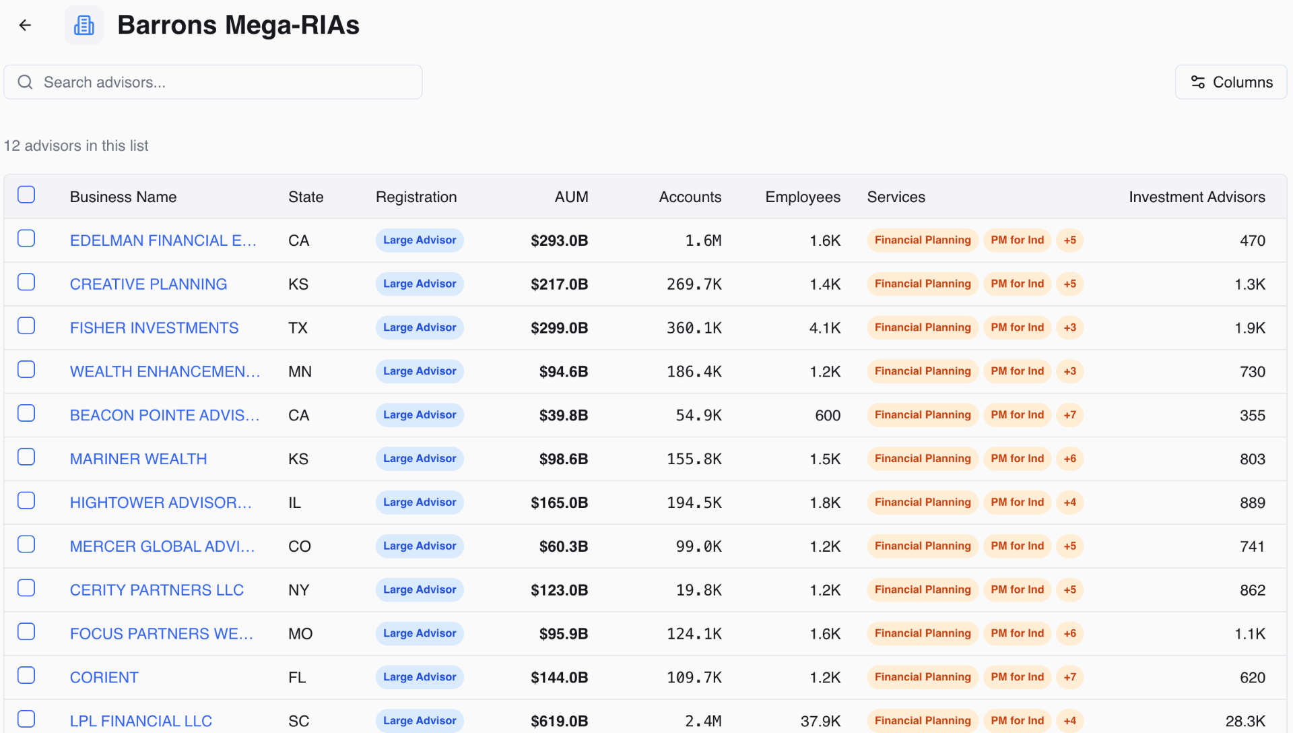Click the Large Advisor badge for FOCUS PARTNERS

[419, 633]
